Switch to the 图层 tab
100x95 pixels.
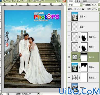tap(71, 1)
